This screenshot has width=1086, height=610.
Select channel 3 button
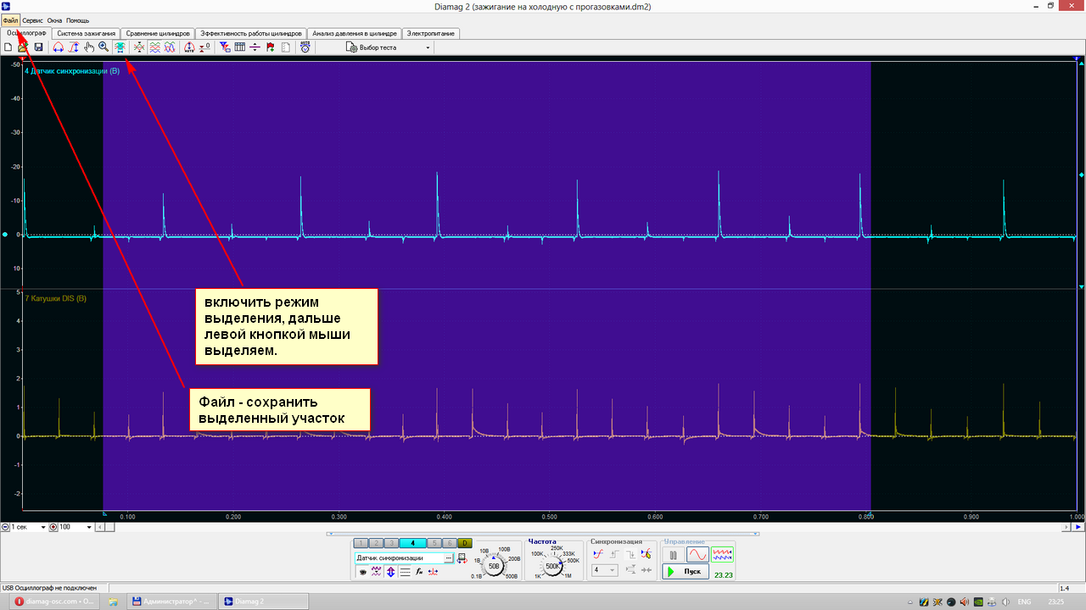click(x=391, y=543)
